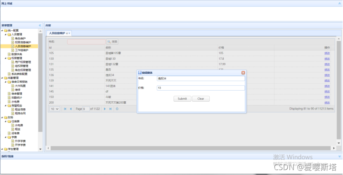343x175 pixels.
Task: Close the 人员信息维护 tab
Action: pyautogui.click(x=69, y=33)
